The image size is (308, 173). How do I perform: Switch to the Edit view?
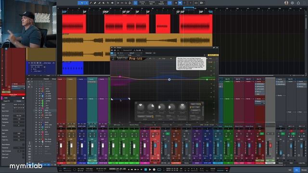click(x=290, y=170)
